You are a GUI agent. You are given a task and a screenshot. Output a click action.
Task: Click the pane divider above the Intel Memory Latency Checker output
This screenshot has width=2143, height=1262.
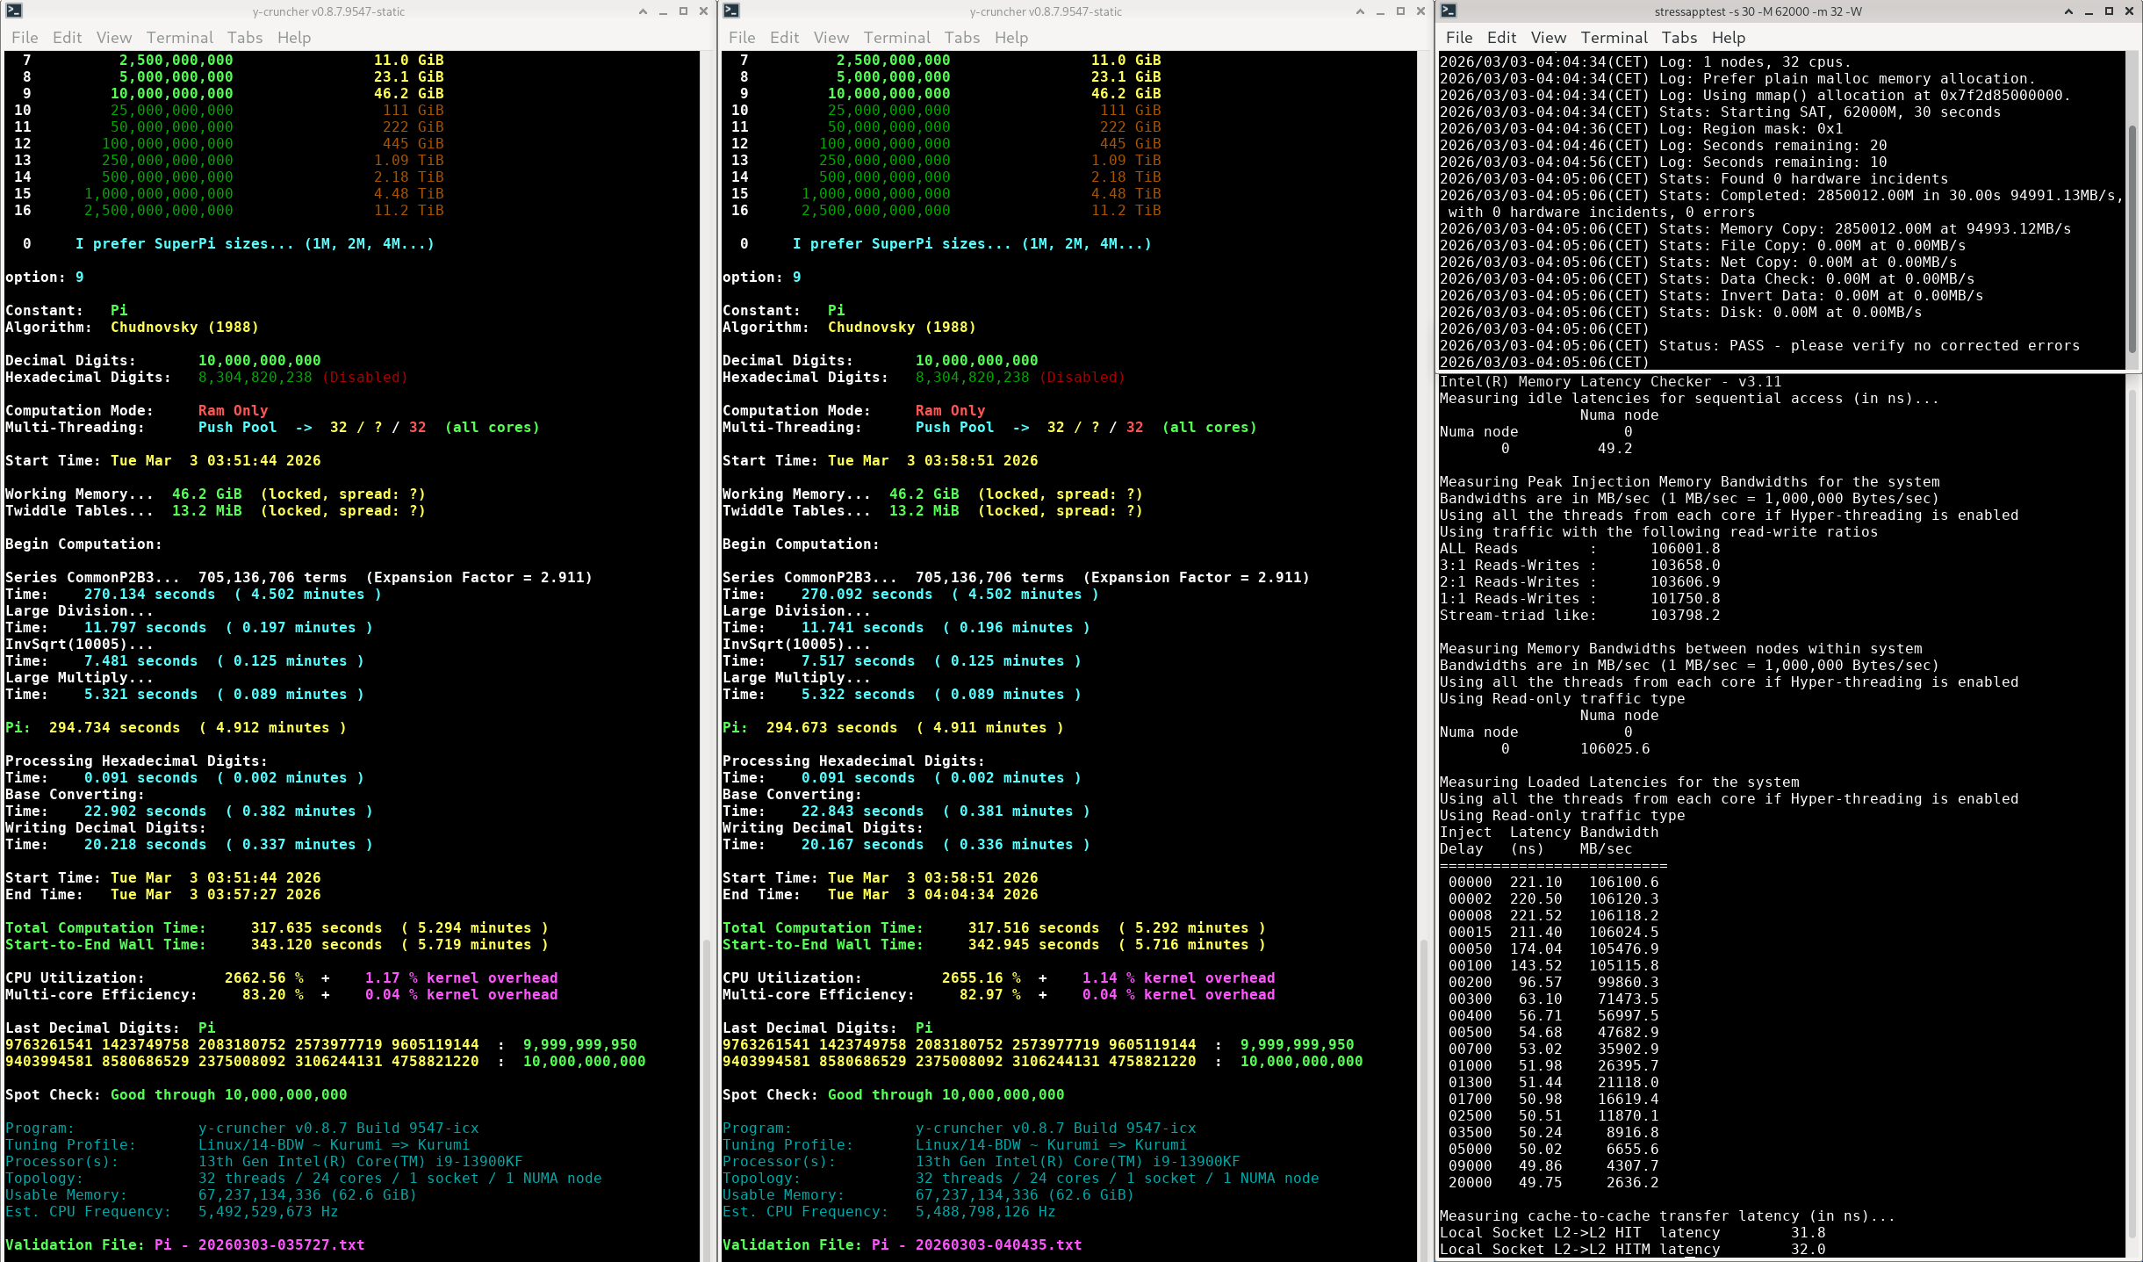(x=1782, y=371)
